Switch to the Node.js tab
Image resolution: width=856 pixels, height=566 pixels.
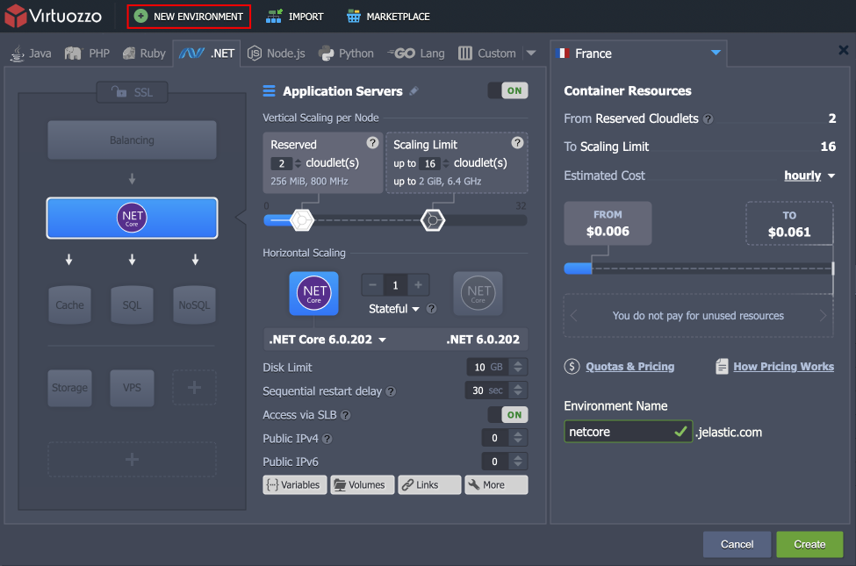pyautogui.click(x=276, y=53)
